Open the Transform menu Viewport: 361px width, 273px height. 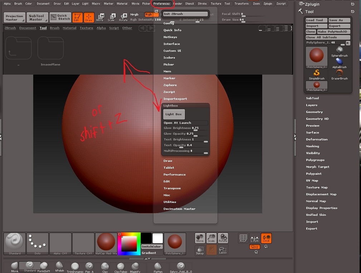[x=242, y=4]
